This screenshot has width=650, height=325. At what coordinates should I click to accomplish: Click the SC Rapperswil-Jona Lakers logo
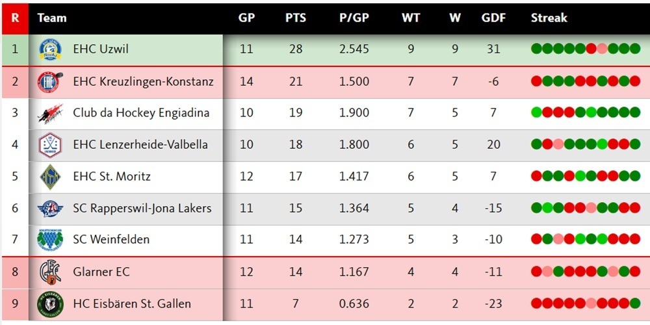coord(50,209)
